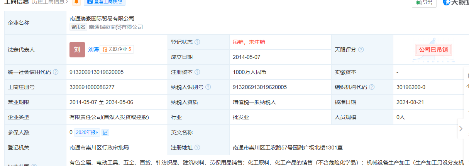Open the 参保人数 trend chart icon
469x166 pixels.
coord(105,132)
